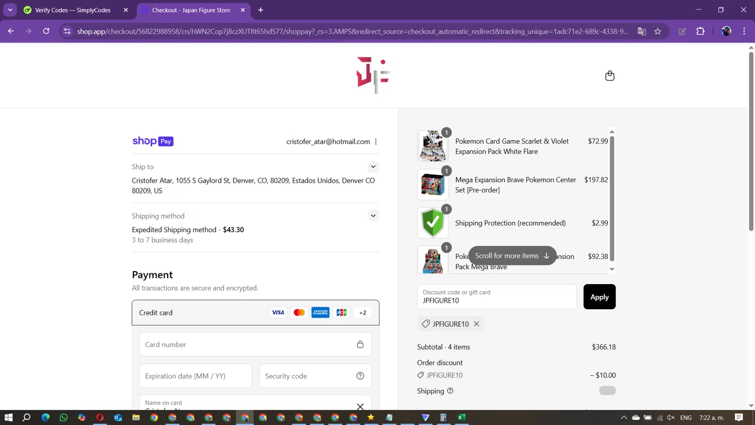Show the +2 additional card types
The height and width of the screenshot is (425, 755).
362,313
